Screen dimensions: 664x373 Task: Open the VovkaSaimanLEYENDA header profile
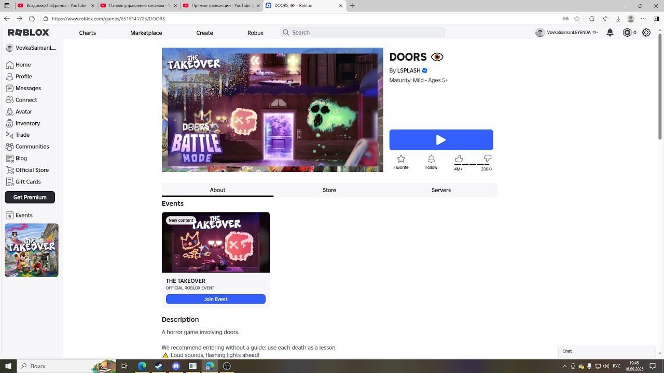(x=566, y=33)
